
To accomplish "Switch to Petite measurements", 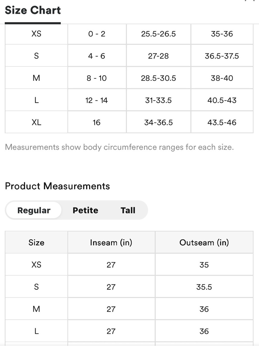I will 85,210.
